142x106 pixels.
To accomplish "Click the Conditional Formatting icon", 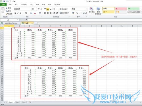I will pos(91,9).
